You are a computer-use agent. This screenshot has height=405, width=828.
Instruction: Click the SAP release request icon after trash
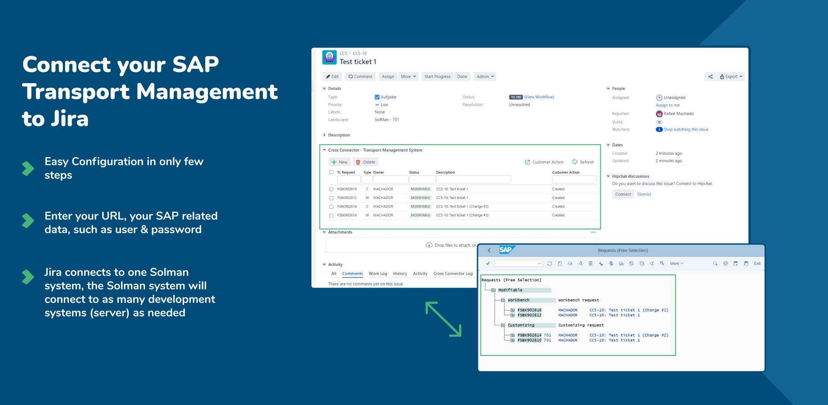(601, 263)
